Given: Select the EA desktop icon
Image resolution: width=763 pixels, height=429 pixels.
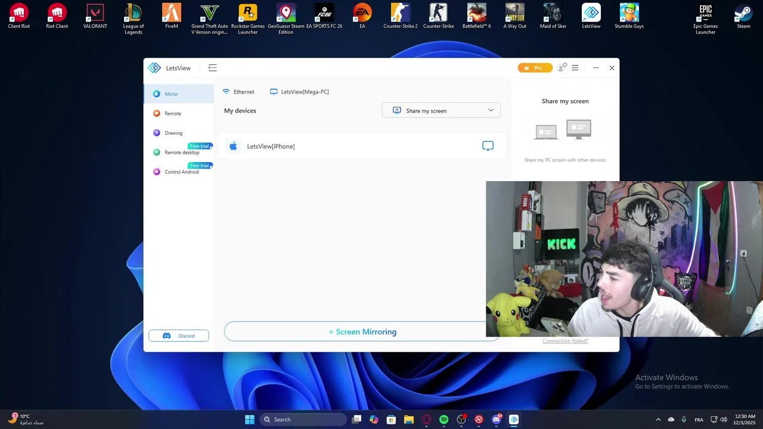Looking at the screenshot, I should [362, 17].
